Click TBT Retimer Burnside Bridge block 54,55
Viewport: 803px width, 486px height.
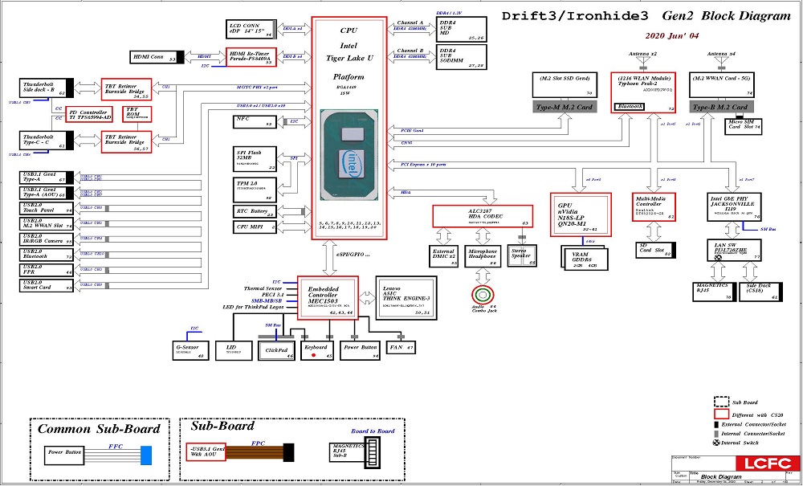tap(127, 89)
